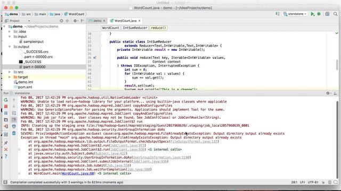Viewport: 341px width, 191px height.
Task: Toggle soft-wrap in console output
Action: (x=14, y=113)
